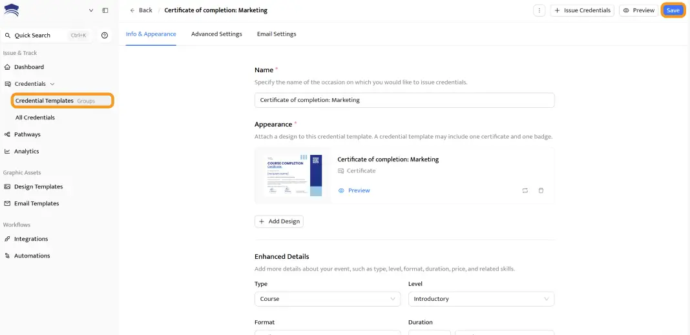
Task: Click the replace design swap icon
Action: tap(525, 190)
